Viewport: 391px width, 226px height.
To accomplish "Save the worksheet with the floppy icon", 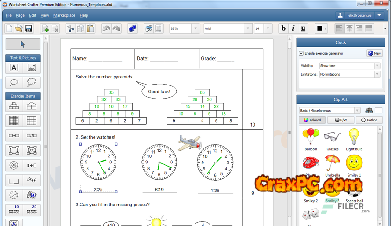I will pyautogui.click(x=29, y=28).
